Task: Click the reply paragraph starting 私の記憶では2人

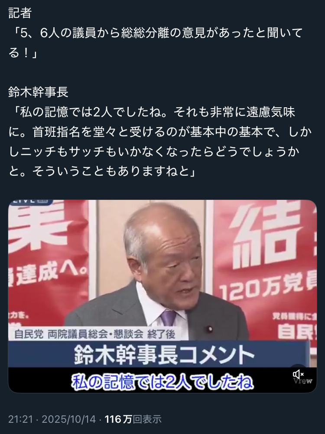Action: [x=160, y=142]
